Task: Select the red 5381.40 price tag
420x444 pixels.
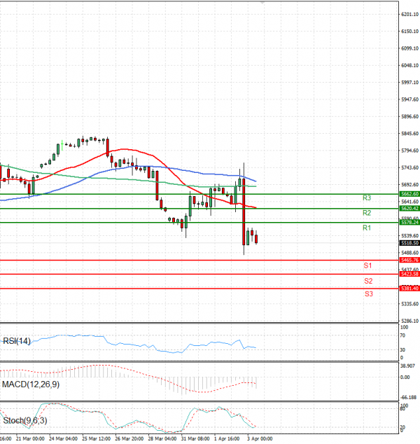Action: (x=409, y=288)
